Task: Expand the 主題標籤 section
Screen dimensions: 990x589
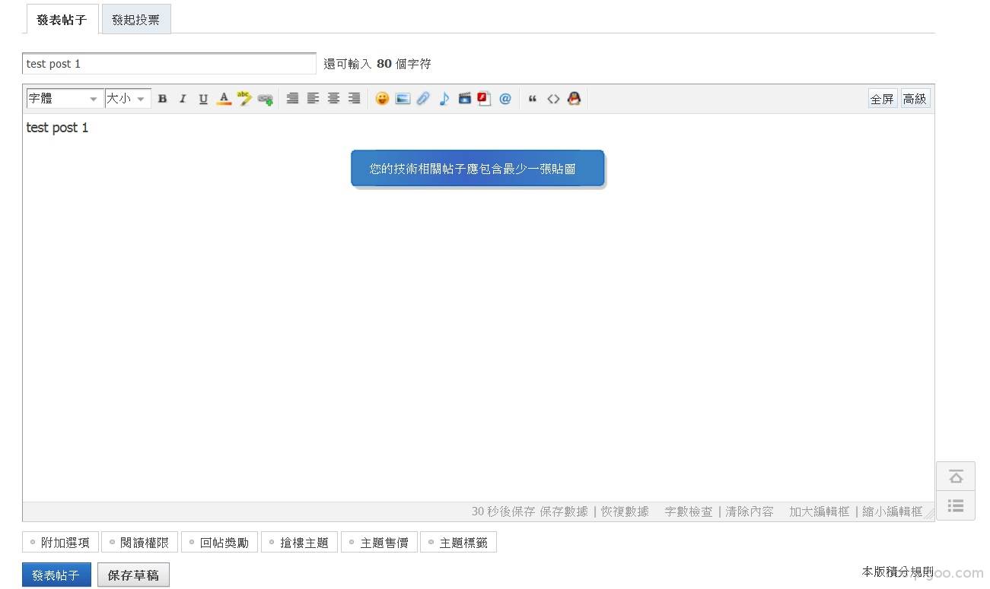Action: click(x=458, y=543)
